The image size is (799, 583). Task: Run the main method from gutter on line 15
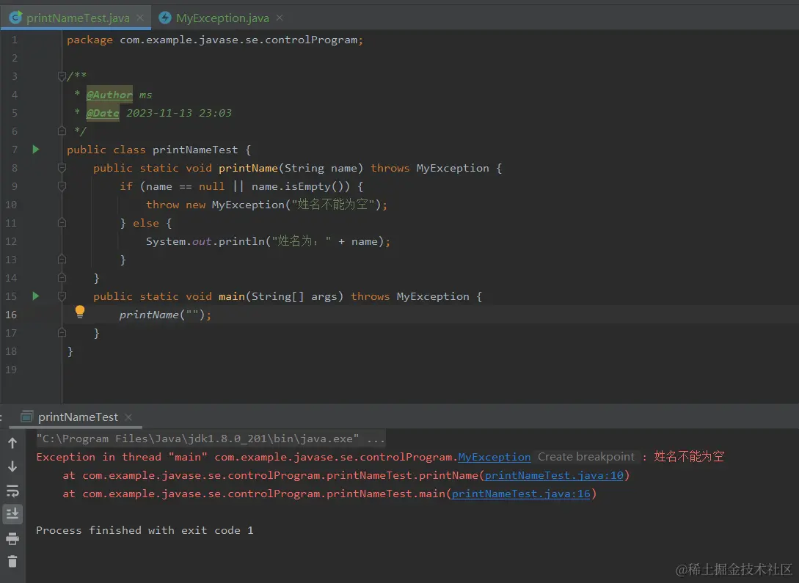pos(36,296)
